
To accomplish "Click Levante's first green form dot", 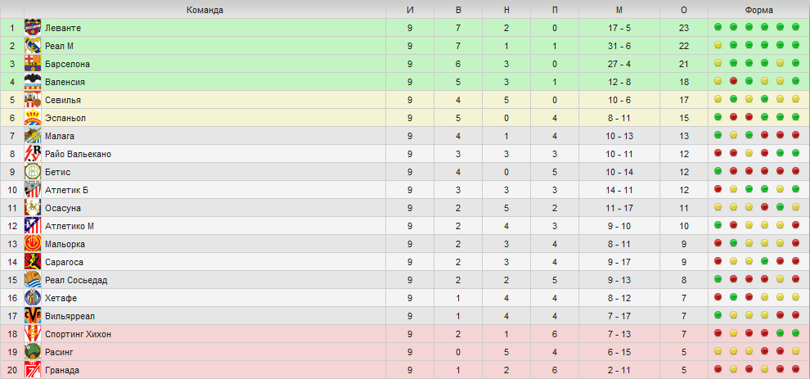I will tap(718, 27).
